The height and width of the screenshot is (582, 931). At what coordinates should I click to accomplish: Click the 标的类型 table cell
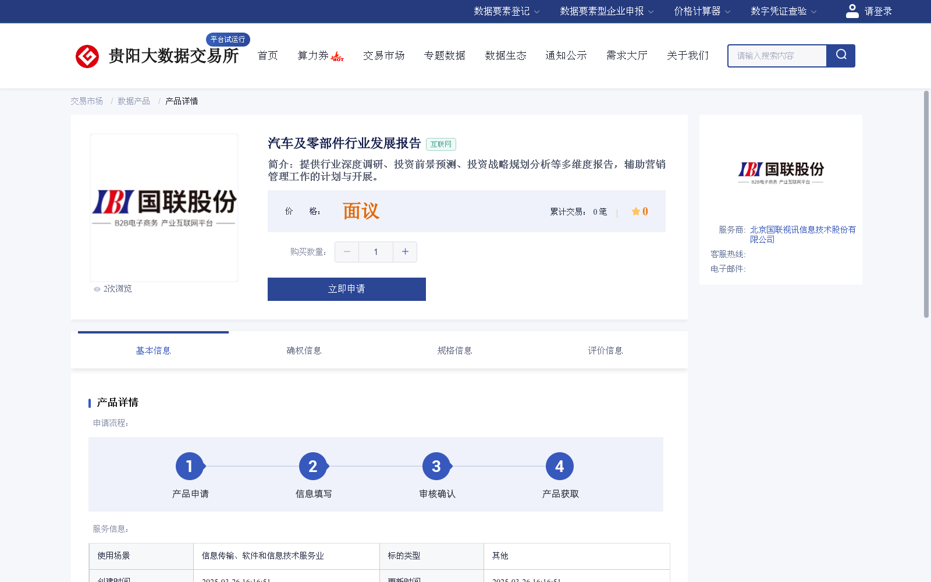(432, 556)
